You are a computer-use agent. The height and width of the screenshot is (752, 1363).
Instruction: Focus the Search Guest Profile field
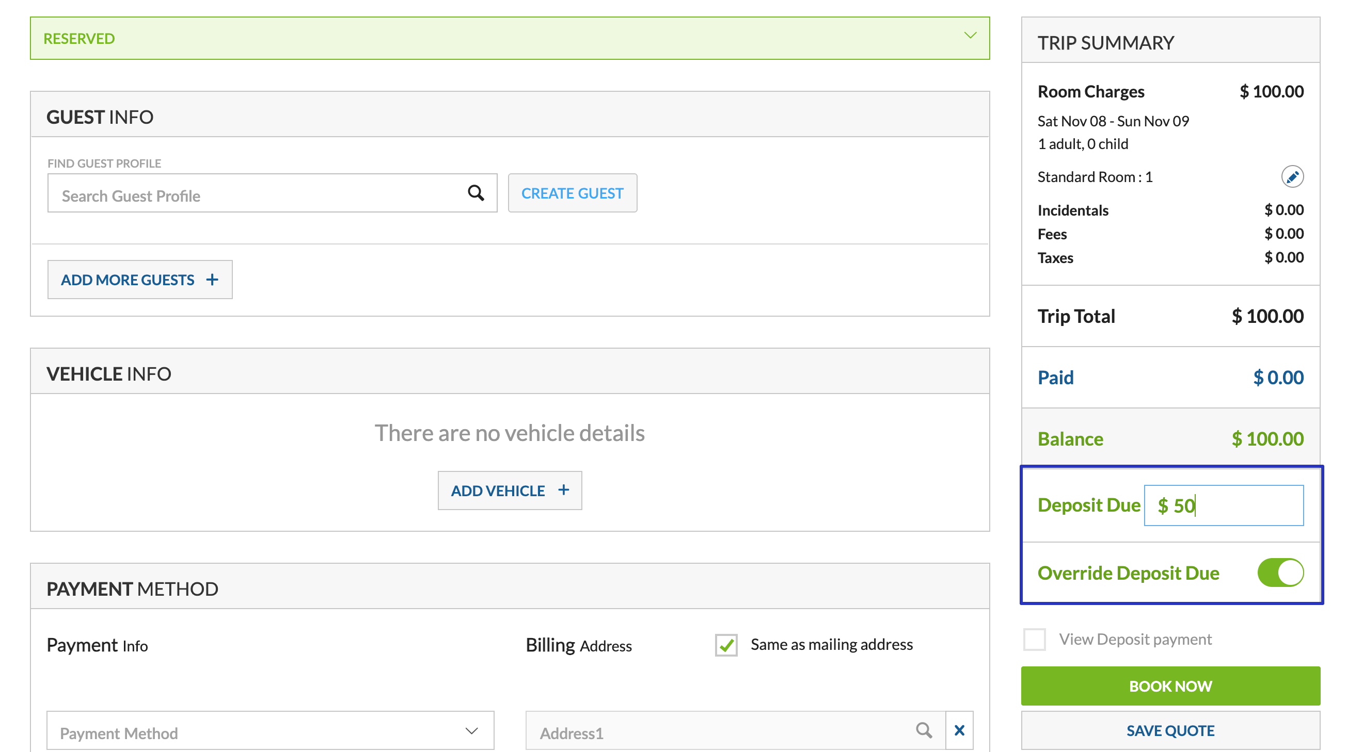coord(254,195)
